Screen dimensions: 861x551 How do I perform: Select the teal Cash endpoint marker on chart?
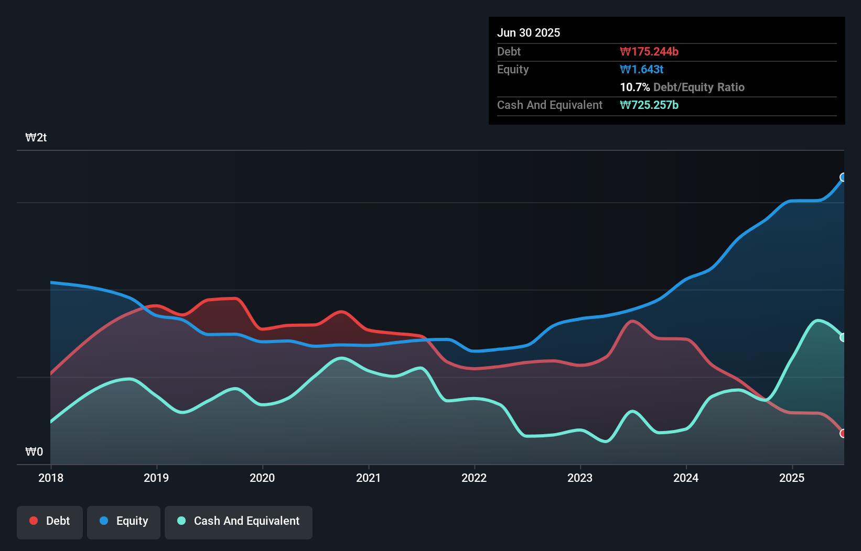(843, 337)
